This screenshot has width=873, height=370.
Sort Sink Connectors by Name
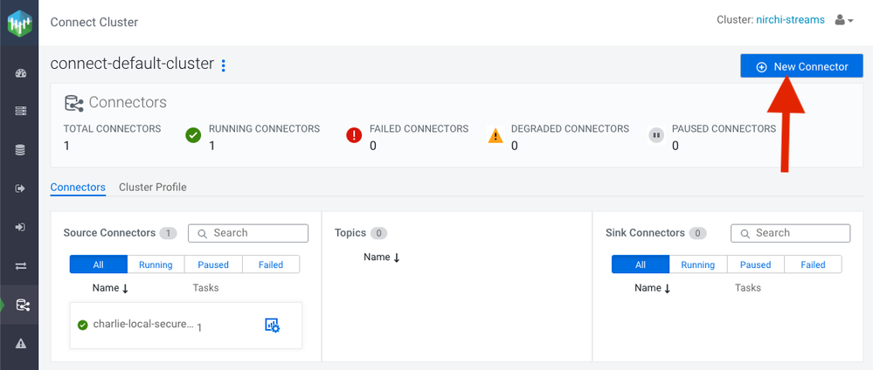(653, 288)
